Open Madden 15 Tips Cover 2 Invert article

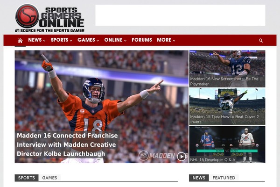[224, 119]
